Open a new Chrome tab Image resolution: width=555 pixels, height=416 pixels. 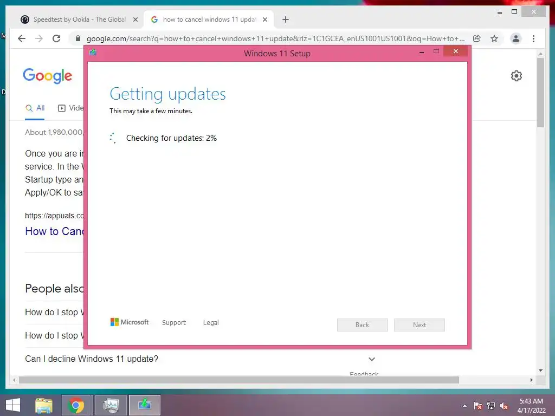coord(286,19)
